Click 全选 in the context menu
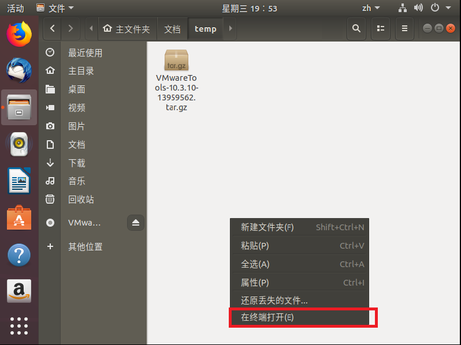The width and height of the screenshot is (461, 345). tap(255, 264)
